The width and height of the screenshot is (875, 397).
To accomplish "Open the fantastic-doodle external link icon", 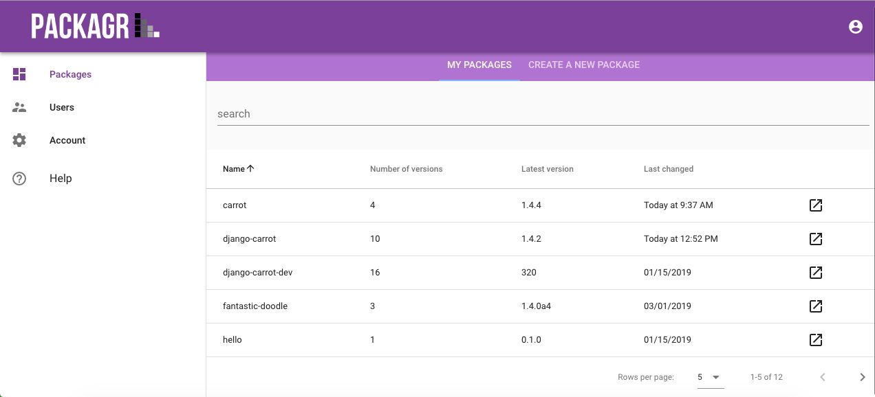I will click(x=815, y=306).
